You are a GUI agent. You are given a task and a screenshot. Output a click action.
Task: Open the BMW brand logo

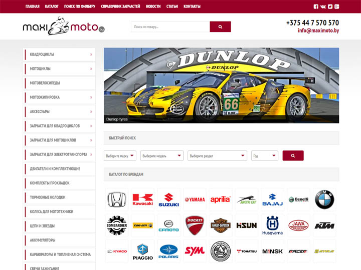click(324, 199)
